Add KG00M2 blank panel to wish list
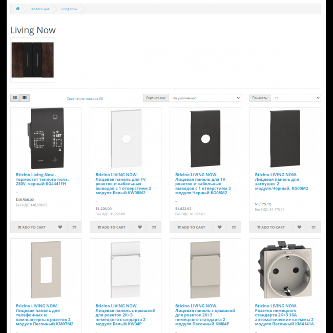333x333 pixels. pos(299,227)
